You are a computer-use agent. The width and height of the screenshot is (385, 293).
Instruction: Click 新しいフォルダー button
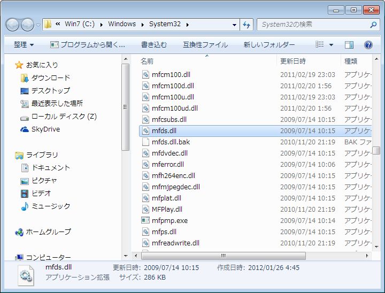[x=269, y=45]
